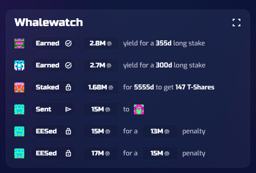The width and height of the screenshot is (256, 173).
Task: Select the 17M EESed amount chip
Action: point(100,153)
